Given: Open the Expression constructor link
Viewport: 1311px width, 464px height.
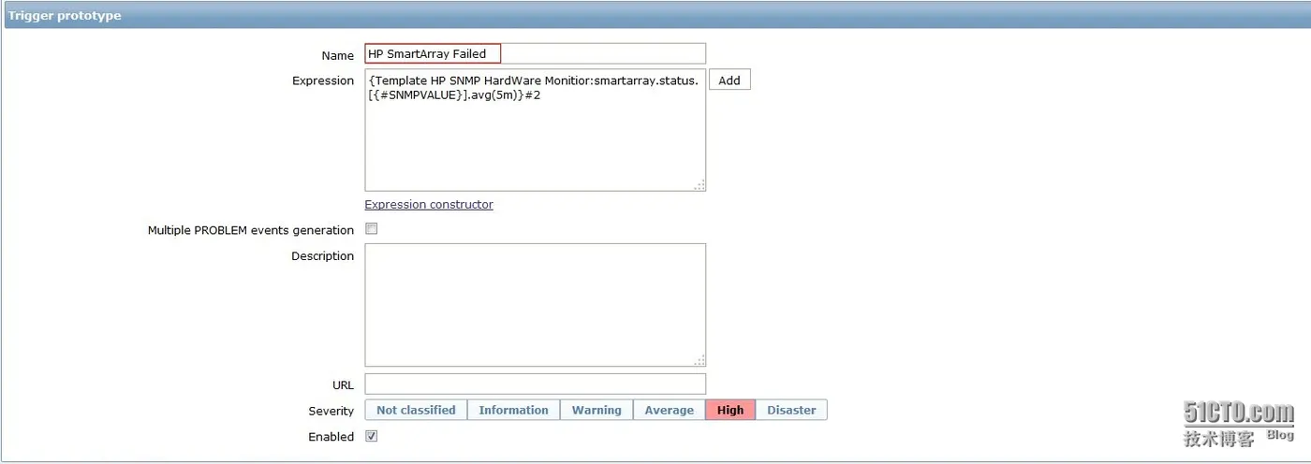Looking at the screenshot, I should click(x=429, y=204).
